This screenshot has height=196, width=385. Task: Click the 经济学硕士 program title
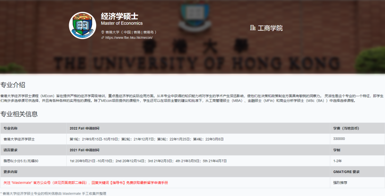point(119,16)
